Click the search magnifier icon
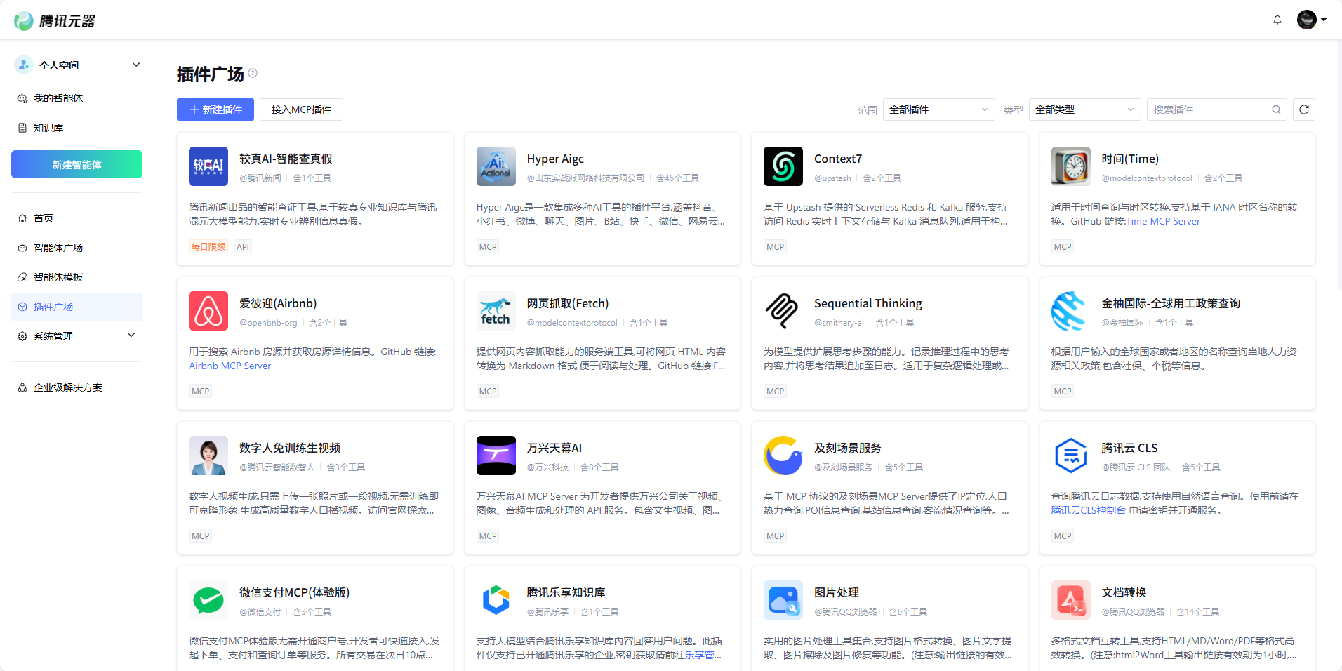The image size is (1342, 671). click(x=1276, y=109)
